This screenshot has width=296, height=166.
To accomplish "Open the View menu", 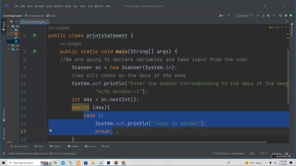I will 30,6.
